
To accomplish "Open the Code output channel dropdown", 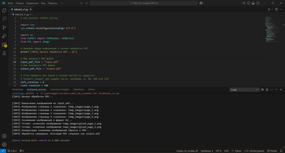I will coord(244,90).
